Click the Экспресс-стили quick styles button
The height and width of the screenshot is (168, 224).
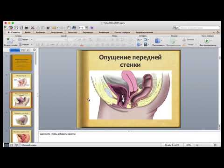click(x=173, y=42)
